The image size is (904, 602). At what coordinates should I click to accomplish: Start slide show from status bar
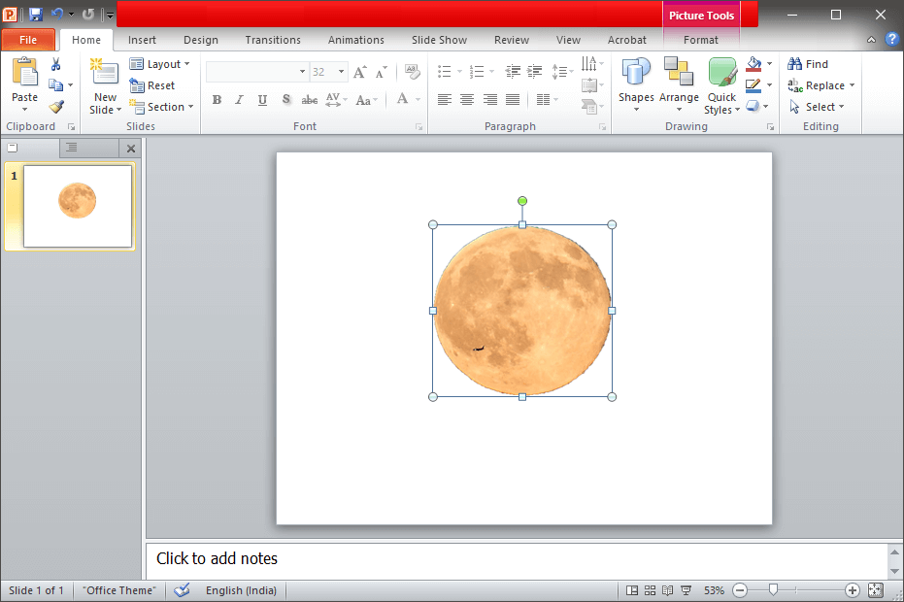pos(686,590)
